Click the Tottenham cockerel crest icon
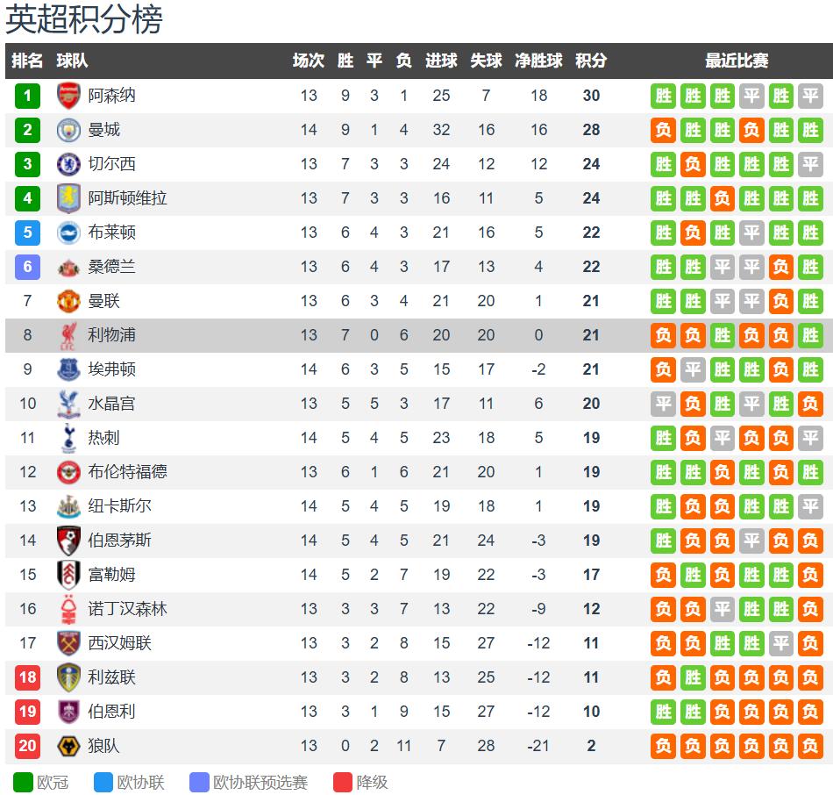 (x=68, y=438)
